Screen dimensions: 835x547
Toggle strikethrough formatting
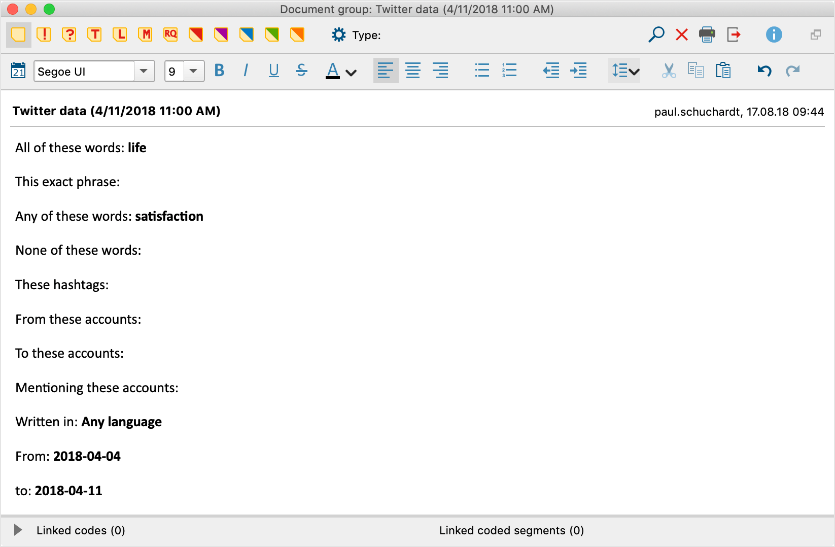[302, 71]
